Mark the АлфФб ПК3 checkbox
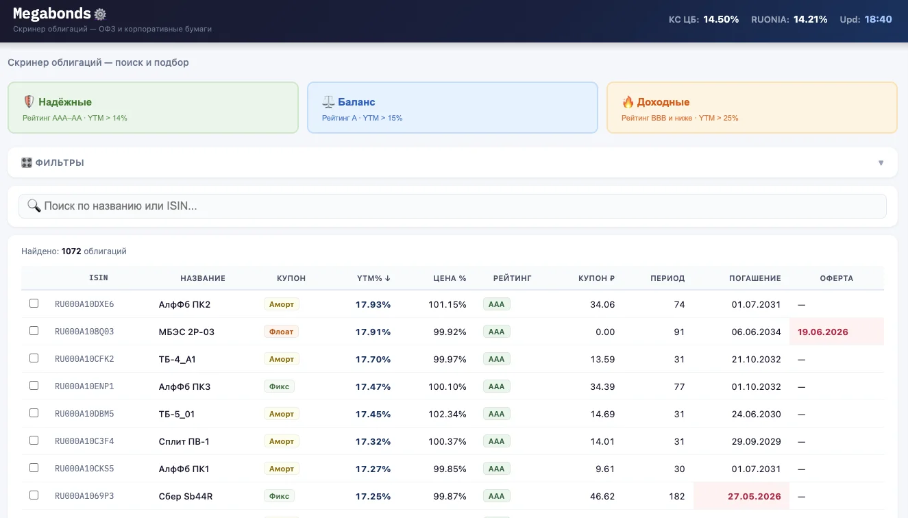Screen dimensions: 908x518 tap(34, 386)
